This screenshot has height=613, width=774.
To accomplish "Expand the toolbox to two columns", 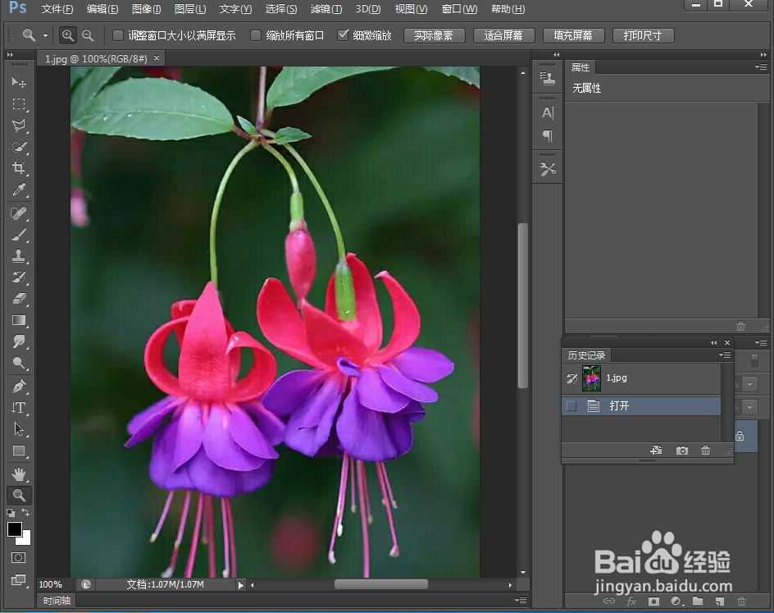I will 10,54.
